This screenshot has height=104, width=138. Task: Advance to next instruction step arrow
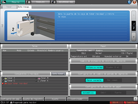click(x=134, y=37)
